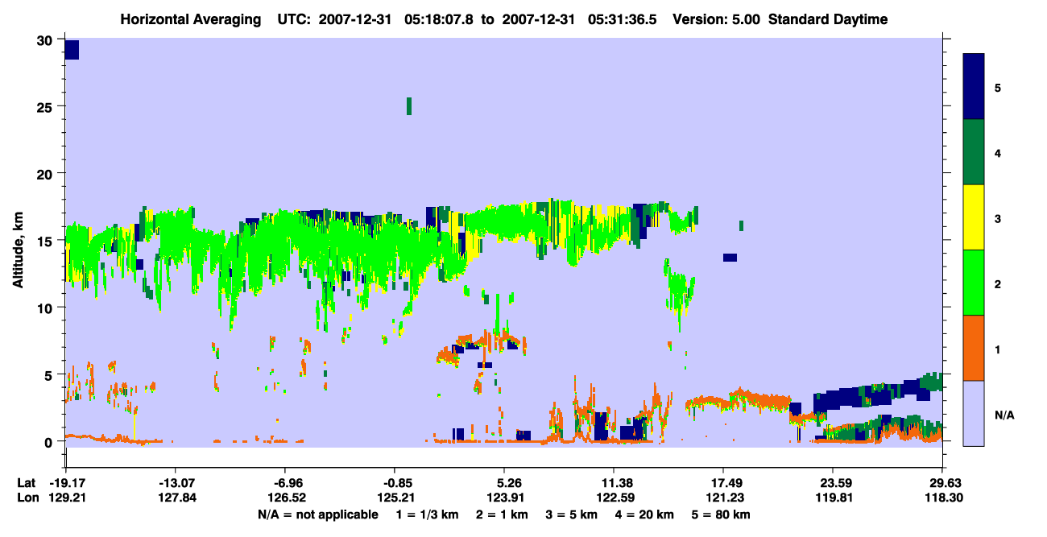Click the longitude value 127.84

(x=175, y=498)
